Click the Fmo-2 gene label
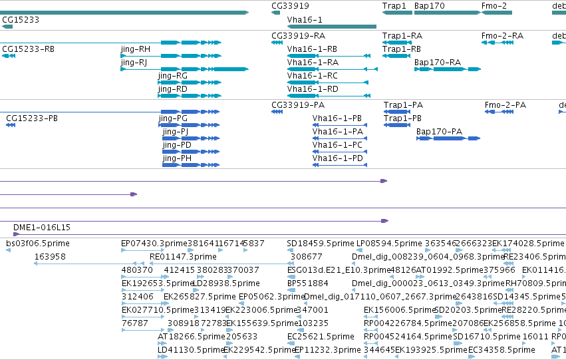The height and width of the screenshot is (360, 566). point(494,6)
